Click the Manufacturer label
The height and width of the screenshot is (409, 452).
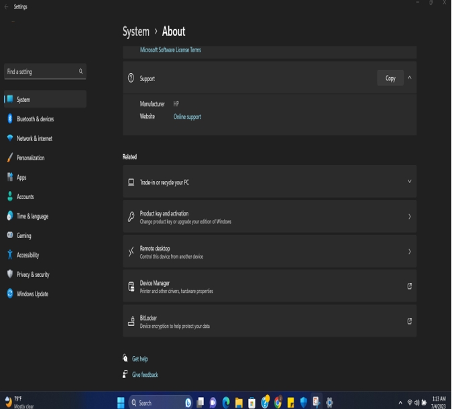pyautogui.click(x=152, y=104)
